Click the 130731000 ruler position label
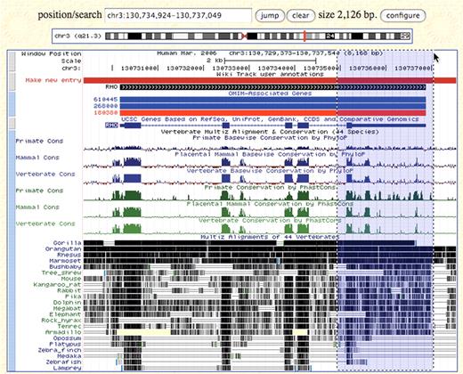463x374 pixels. pyautogui.click(x=139, y=68)
